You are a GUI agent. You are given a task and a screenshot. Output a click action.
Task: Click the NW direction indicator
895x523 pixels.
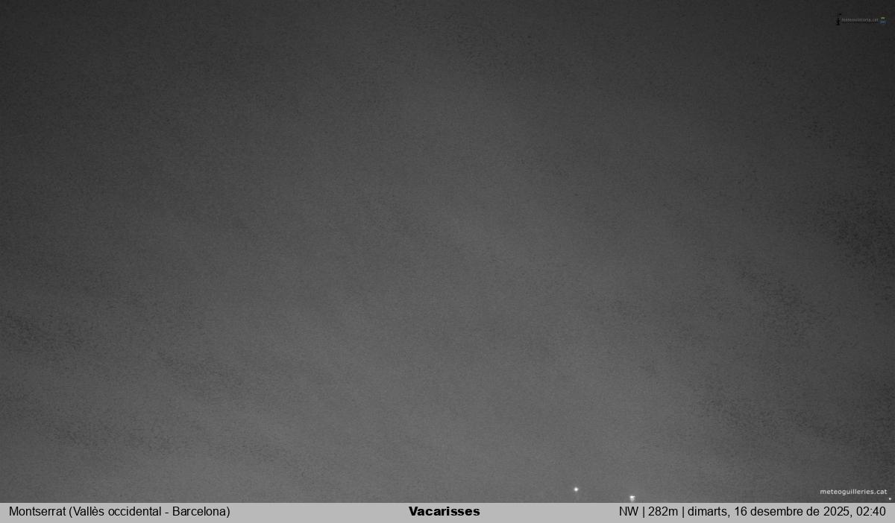628,512
